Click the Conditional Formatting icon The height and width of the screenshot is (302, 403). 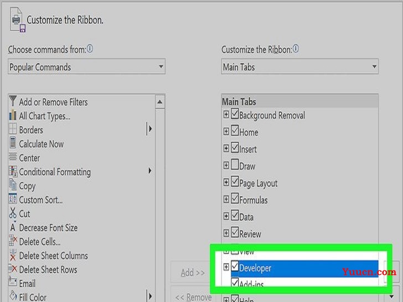(x=13, y=171)
